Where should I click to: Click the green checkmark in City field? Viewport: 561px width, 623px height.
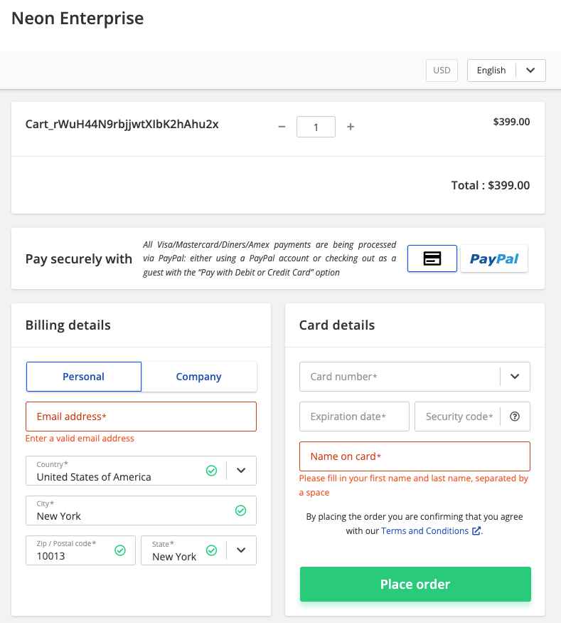point(240,511)
